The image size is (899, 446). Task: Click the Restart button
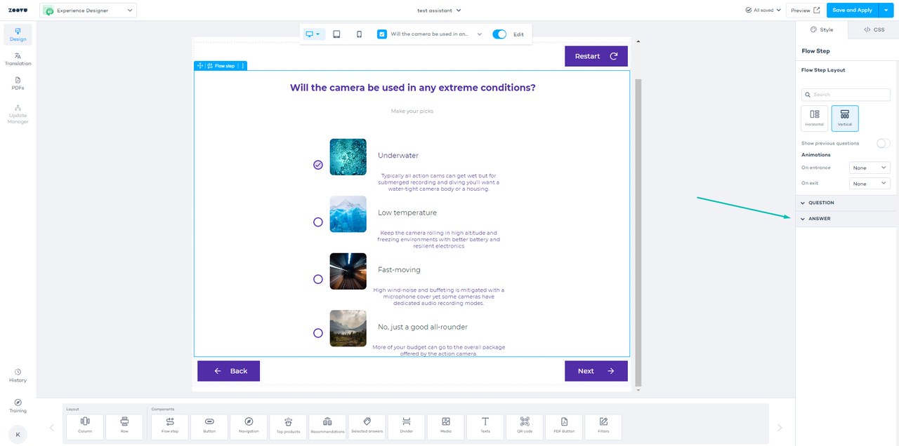coord(596,56)
